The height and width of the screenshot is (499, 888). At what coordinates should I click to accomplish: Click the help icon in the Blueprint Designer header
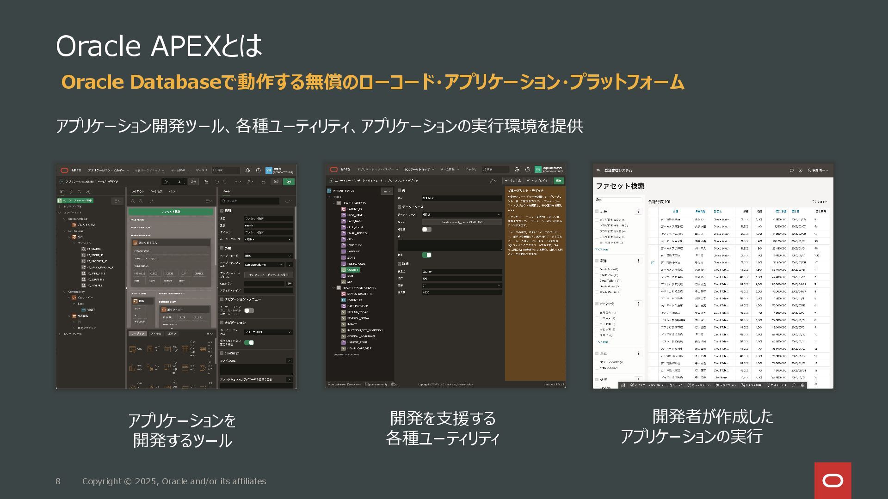point(527,170)
